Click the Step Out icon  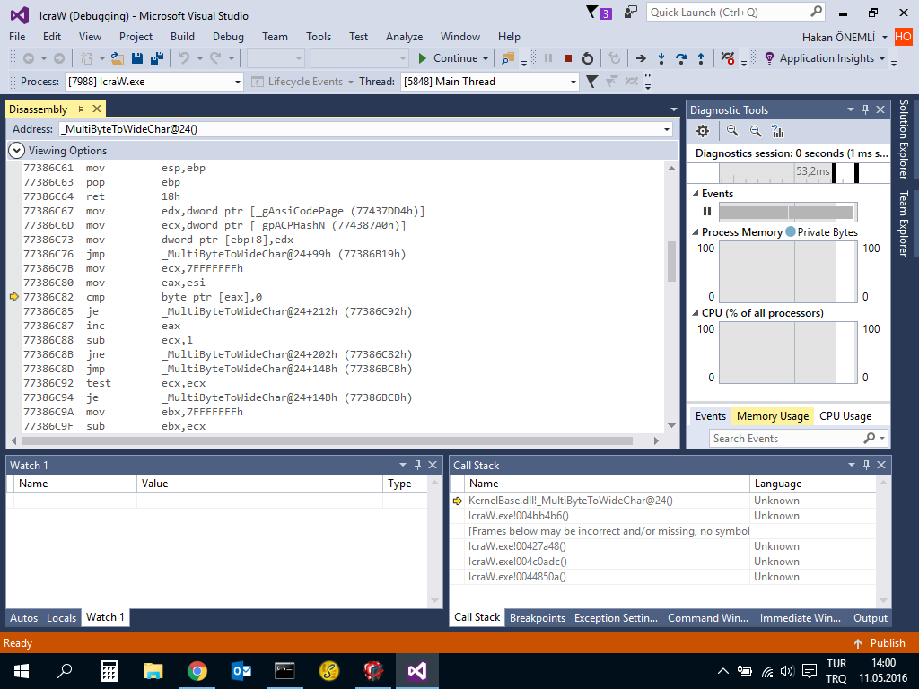click(701, 58)
